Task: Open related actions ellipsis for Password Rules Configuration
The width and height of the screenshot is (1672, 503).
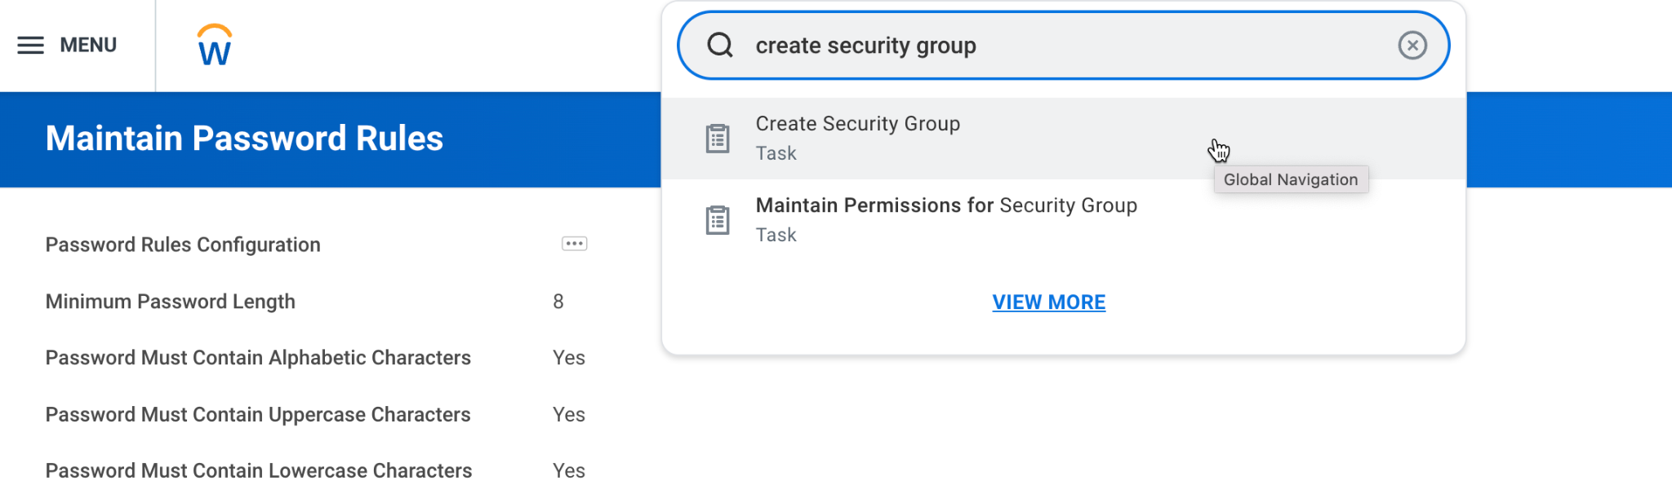Action: (575, 244)
